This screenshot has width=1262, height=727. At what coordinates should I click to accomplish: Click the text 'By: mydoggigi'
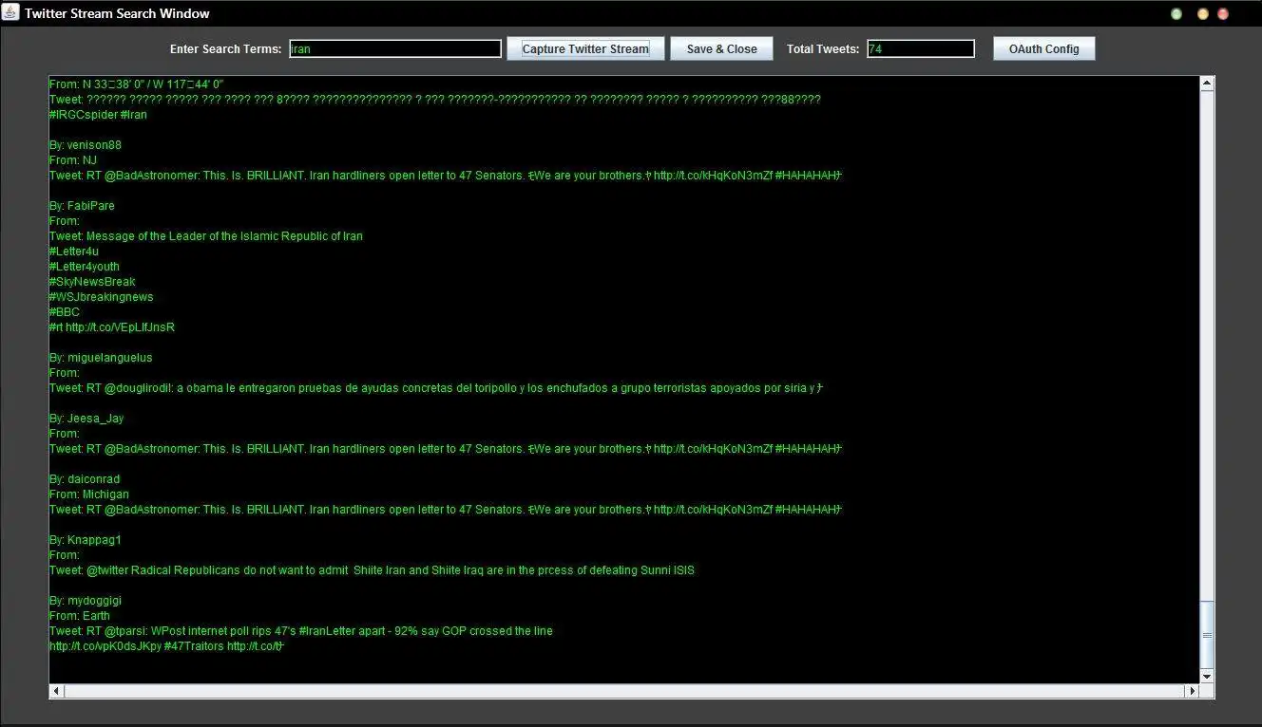pos(86,601)
